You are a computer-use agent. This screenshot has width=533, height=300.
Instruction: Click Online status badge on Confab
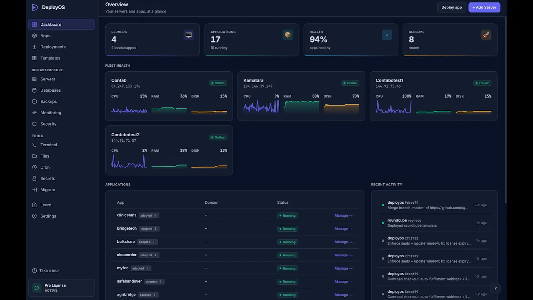[x=218, y=83]
